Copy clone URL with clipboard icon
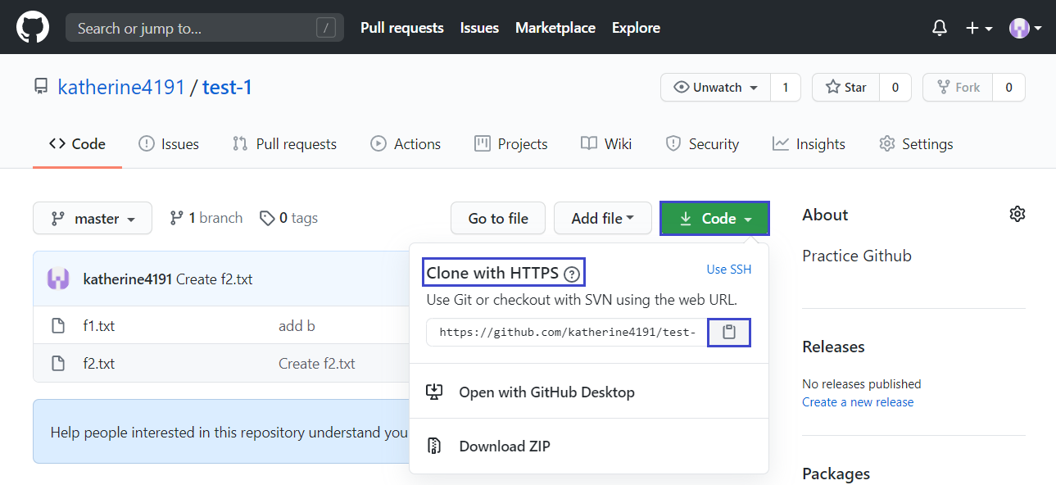This screenshot has height=485, width=1056. tap(729, 333)
